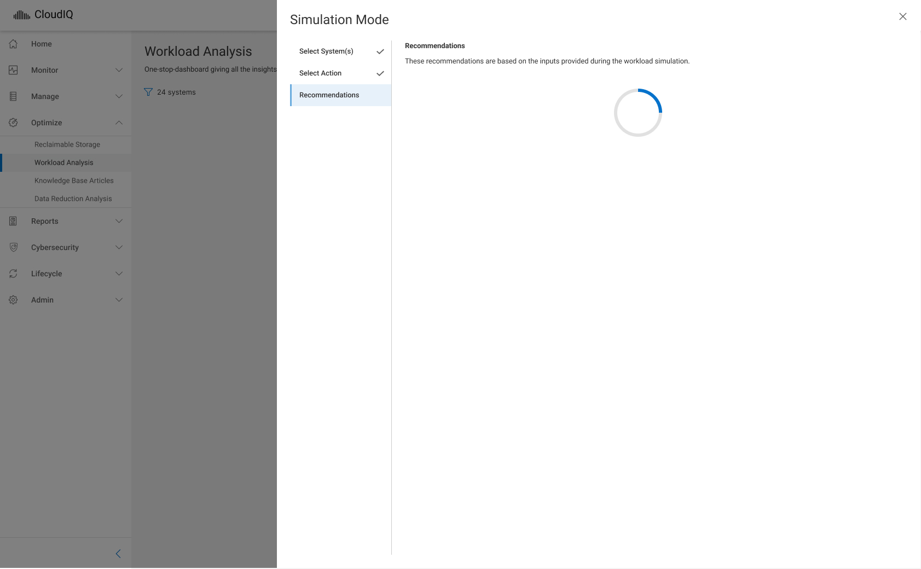Click the Reports menu label

click(44, 221)
